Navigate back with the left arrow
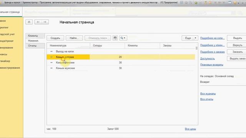Image resolution: width=246 pixels, height=138 pixels. coord(38,22)
